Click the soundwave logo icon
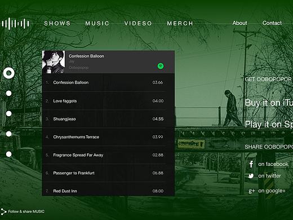Image resolution: width=293 pixels, height=220 pixels. pos(15,24)
